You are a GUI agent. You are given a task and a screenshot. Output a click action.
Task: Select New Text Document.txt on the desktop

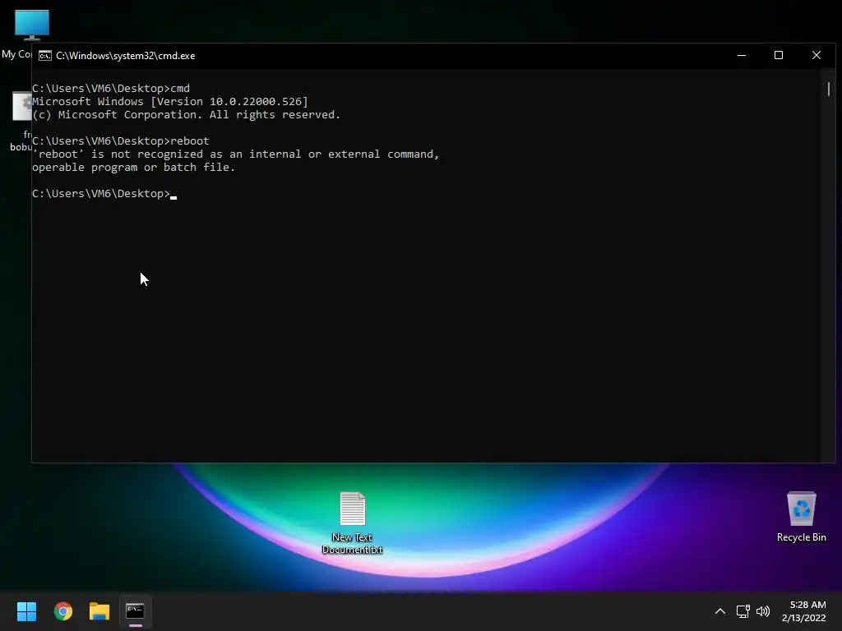click(x=352, y=523)
